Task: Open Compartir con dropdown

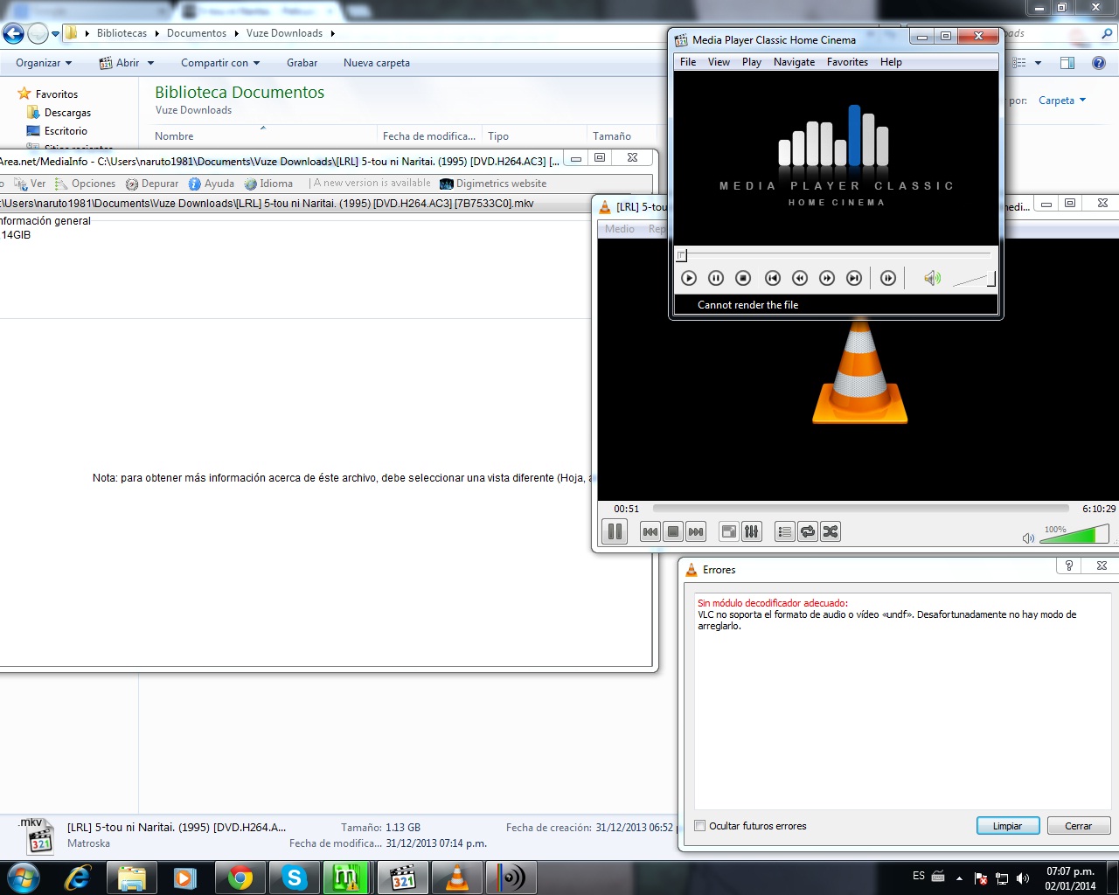Action: click(x=220, y=63)
